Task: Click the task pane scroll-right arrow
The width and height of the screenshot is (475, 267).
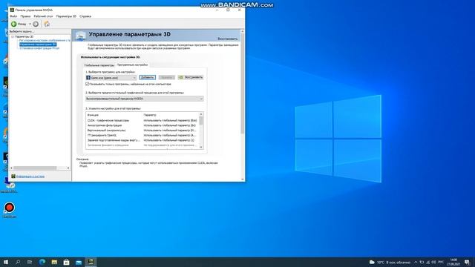Action: [68, 168]
